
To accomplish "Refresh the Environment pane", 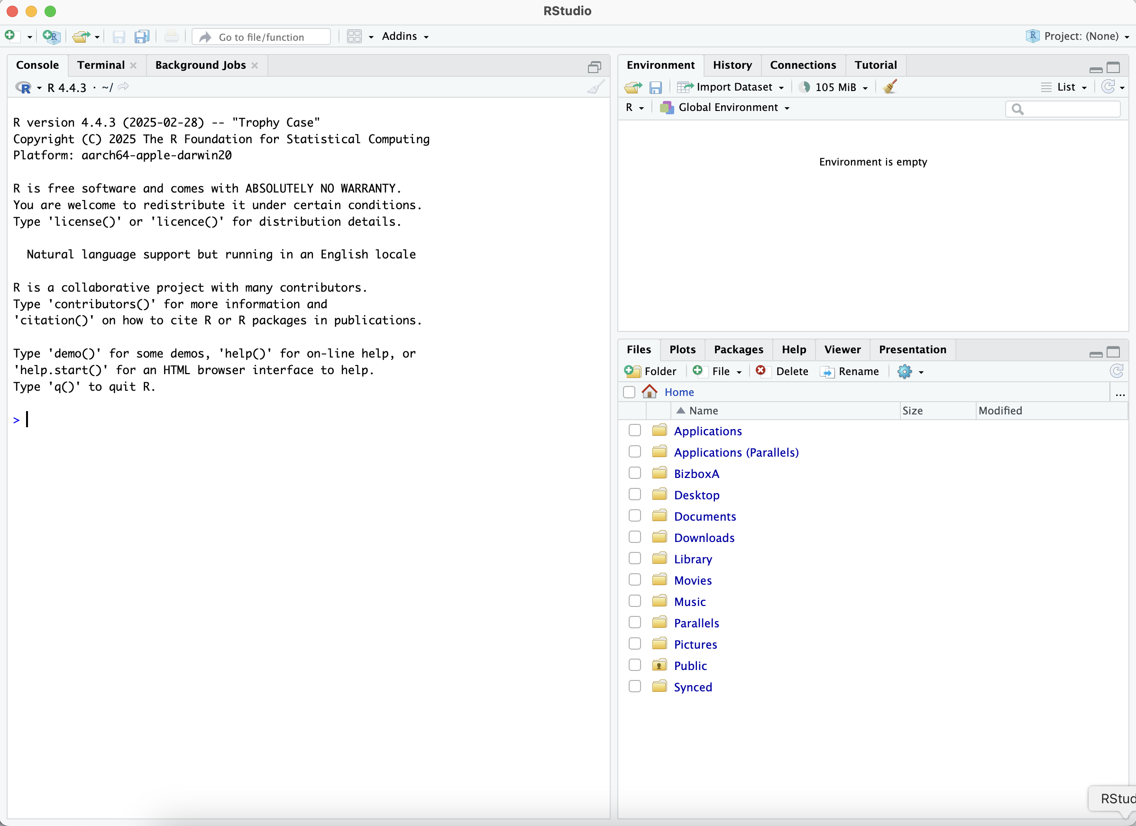I will click(1109, 87).
